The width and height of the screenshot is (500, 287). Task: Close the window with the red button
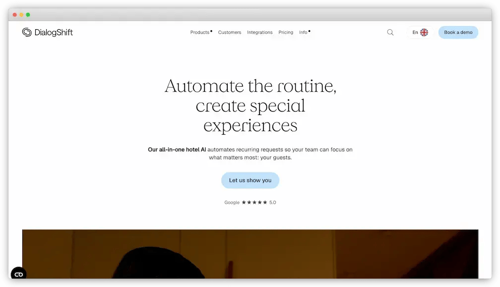(15, 15)
